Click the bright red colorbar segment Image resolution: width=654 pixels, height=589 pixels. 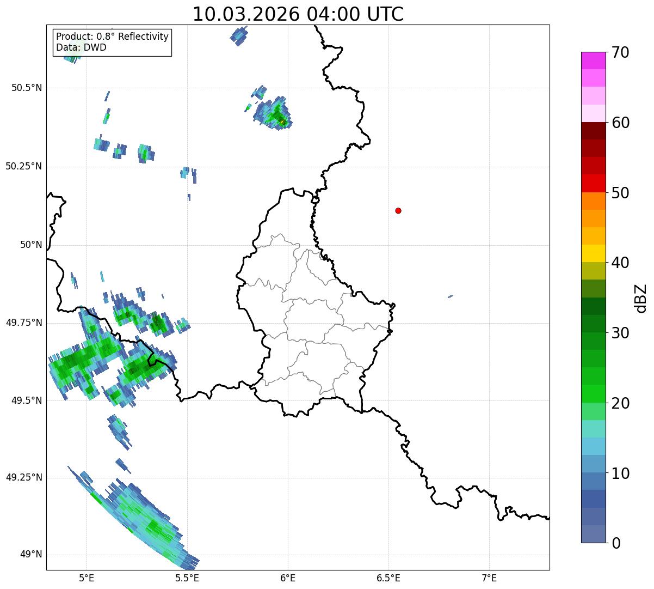point(593,183)
